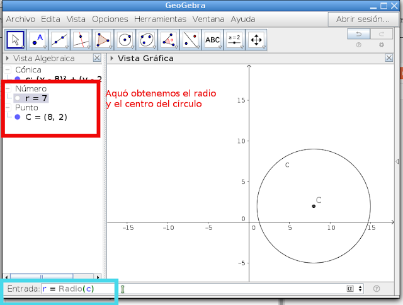
Task: Click the circle label c in graphics view
Action: point(287,165)
